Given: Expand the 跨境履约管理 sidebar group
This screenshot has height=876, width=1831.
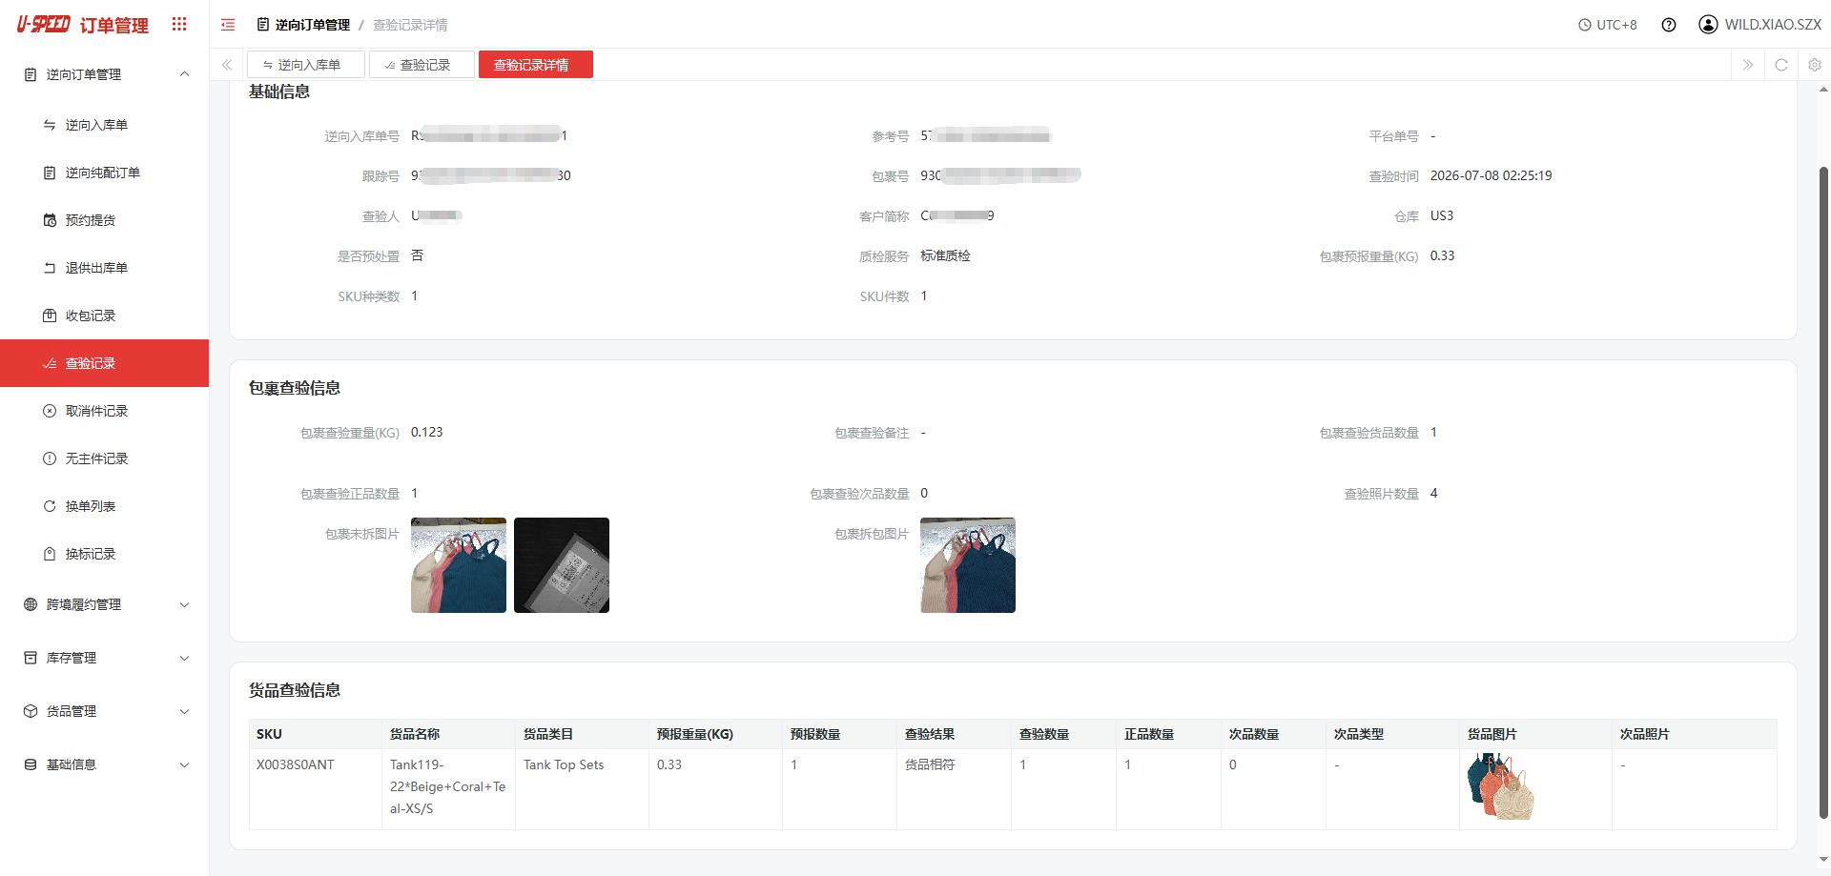Looking at the screenshot, I should tap(105, 604).
